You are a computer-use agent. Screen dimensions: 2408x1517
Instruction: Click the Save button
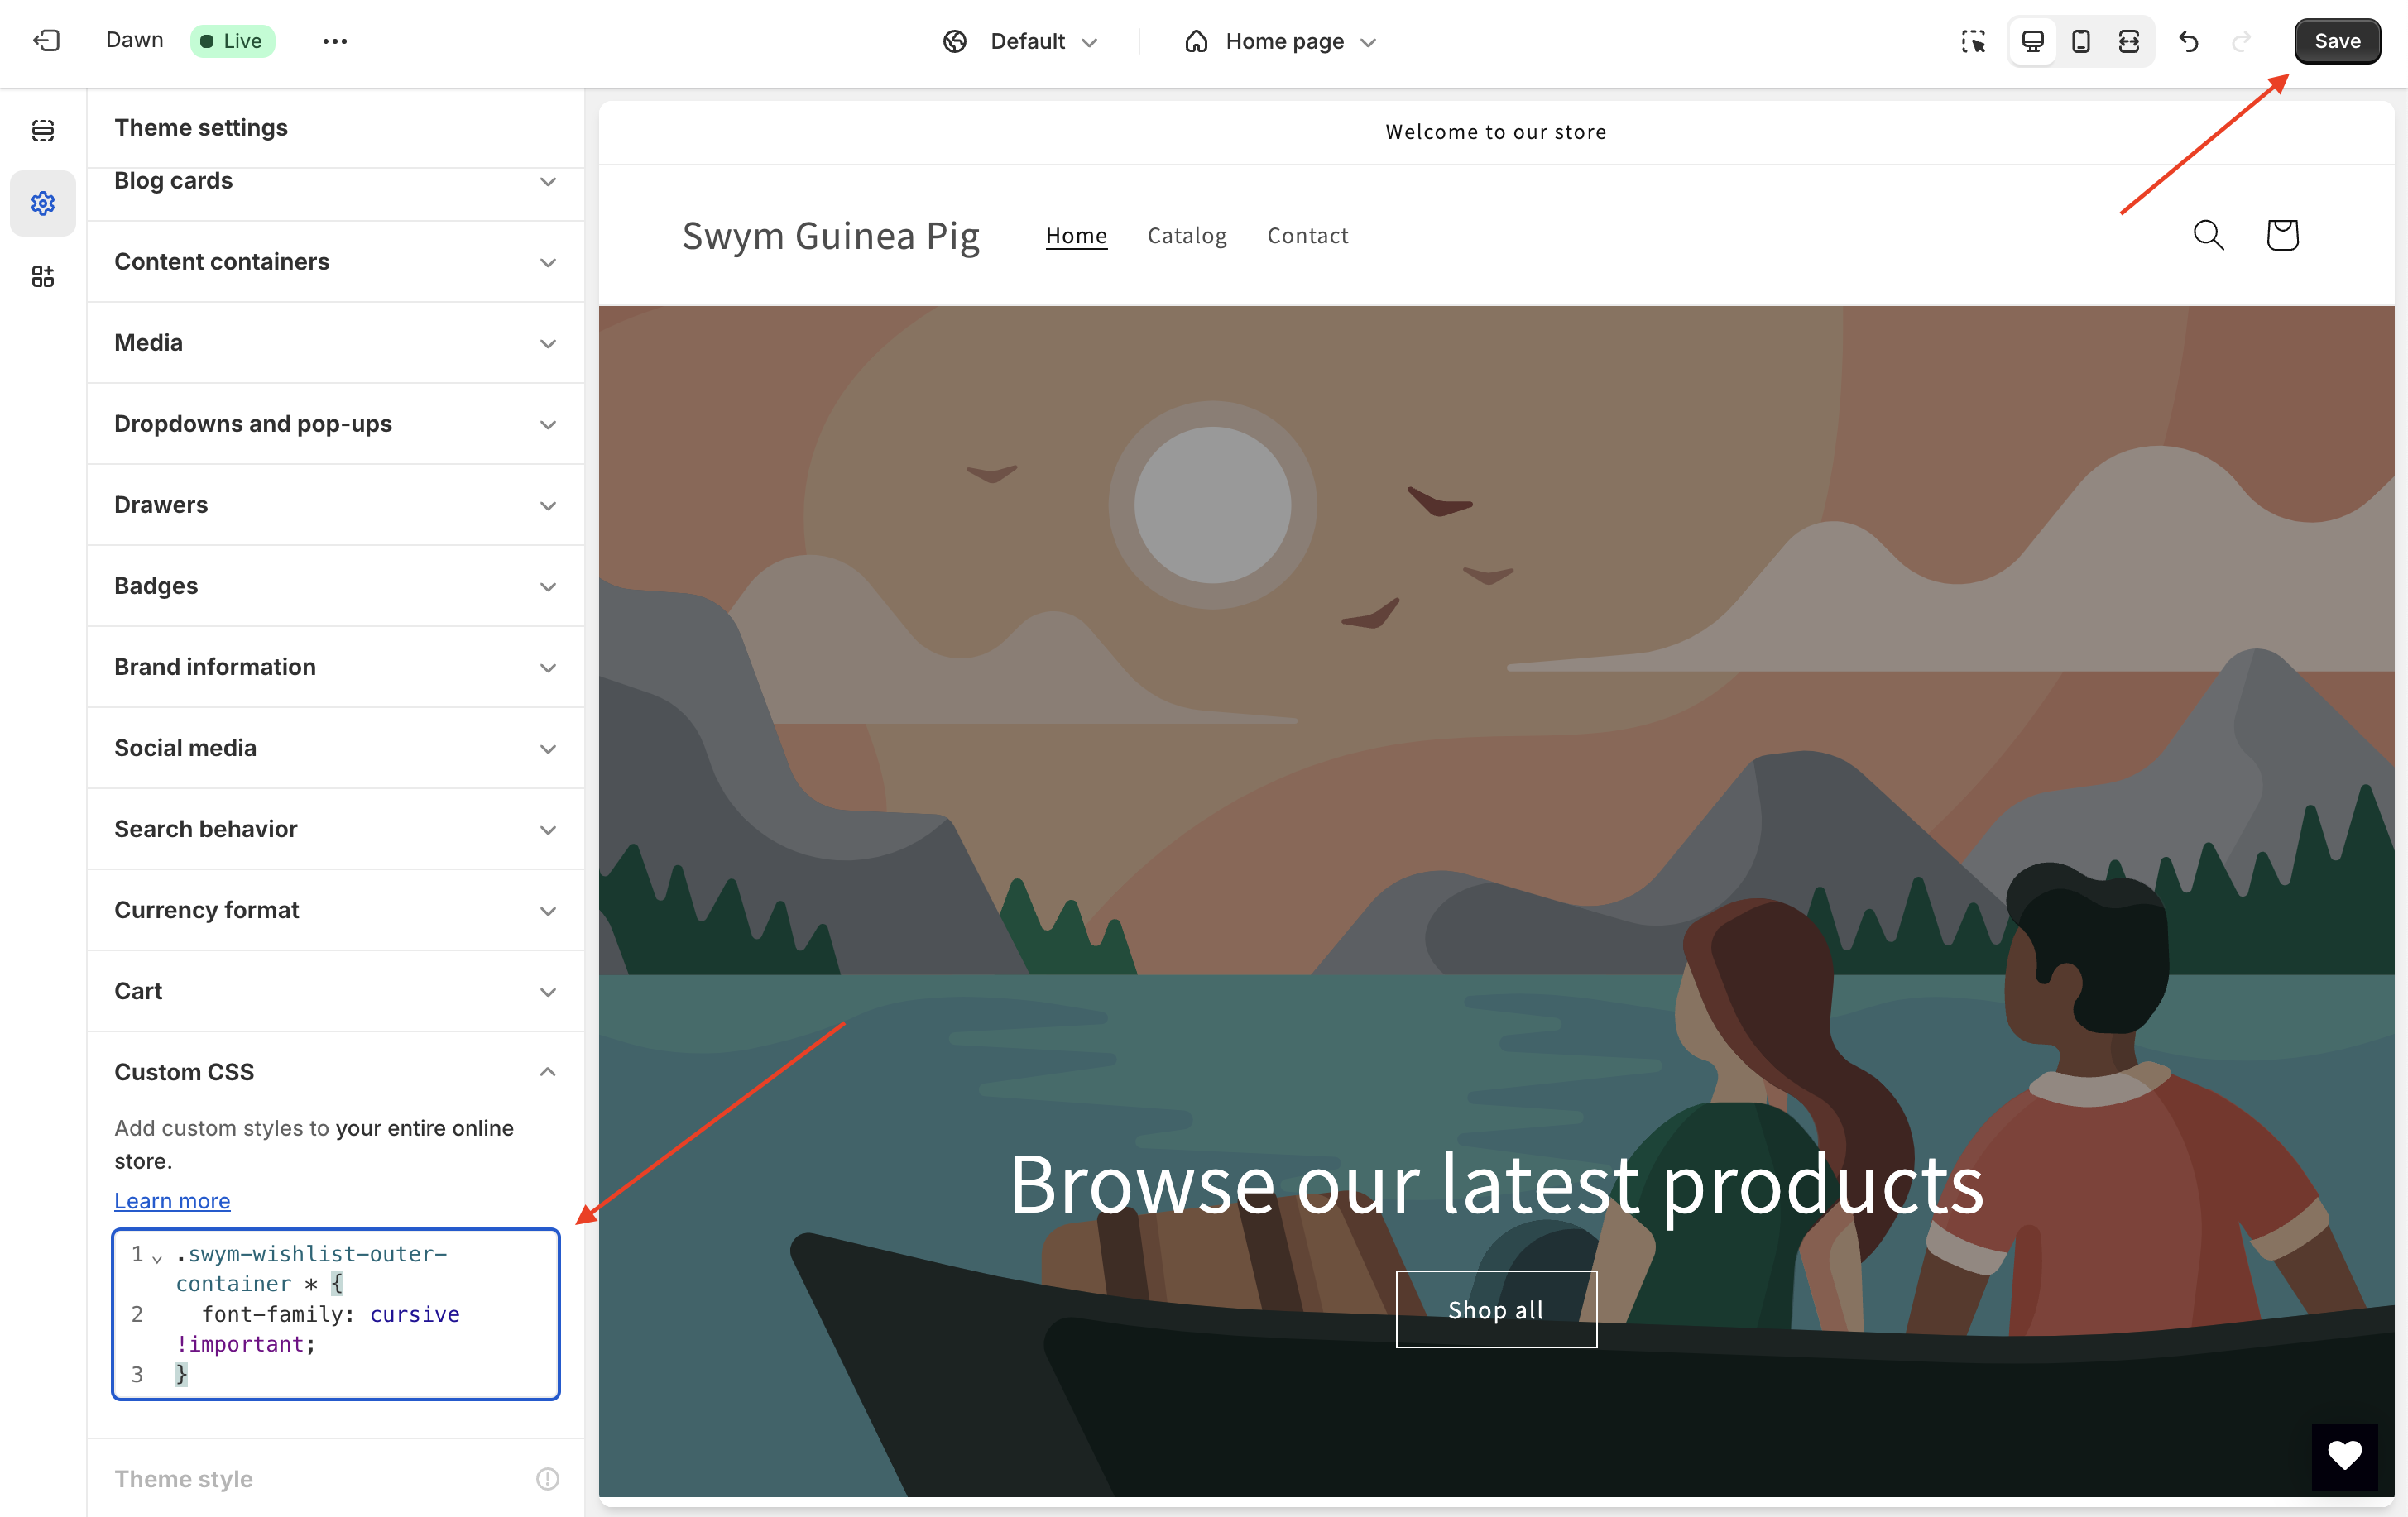pyautogui.click(x=2336, y=41)
